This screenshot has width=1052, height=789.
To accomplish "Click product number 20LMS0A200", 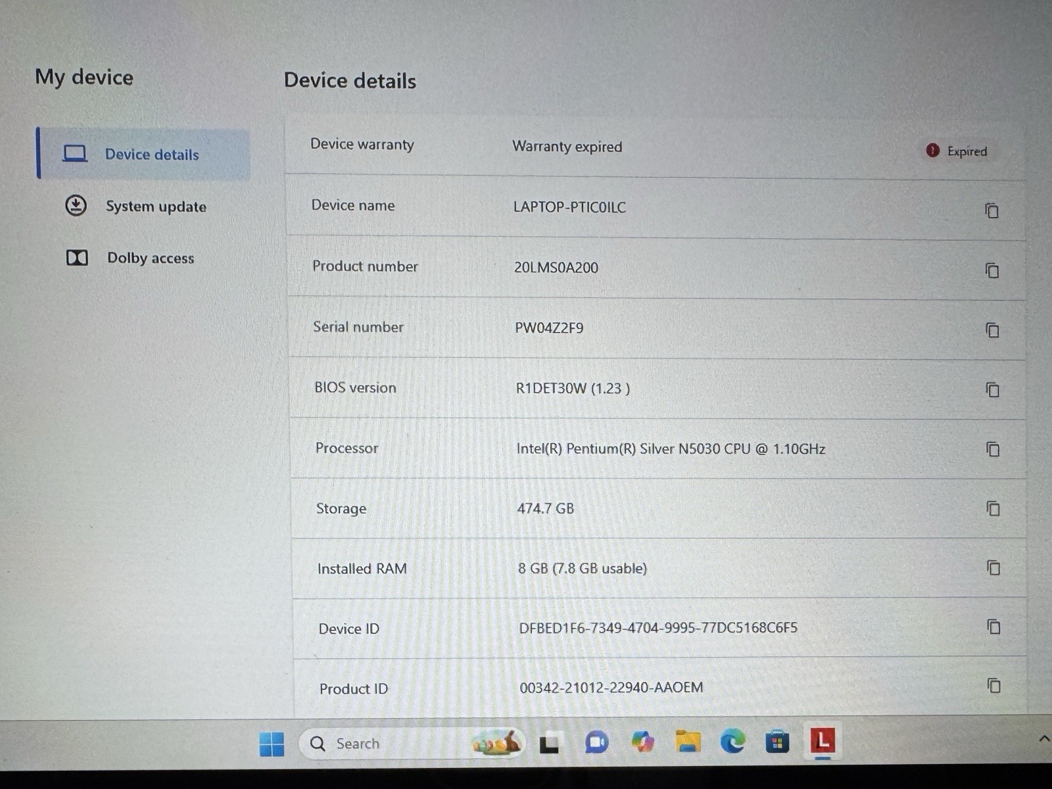I will click(556, 268).
